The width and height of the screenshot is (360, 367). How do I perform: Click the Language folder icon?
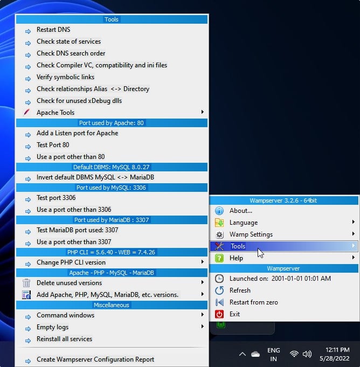tap(219, 223)
